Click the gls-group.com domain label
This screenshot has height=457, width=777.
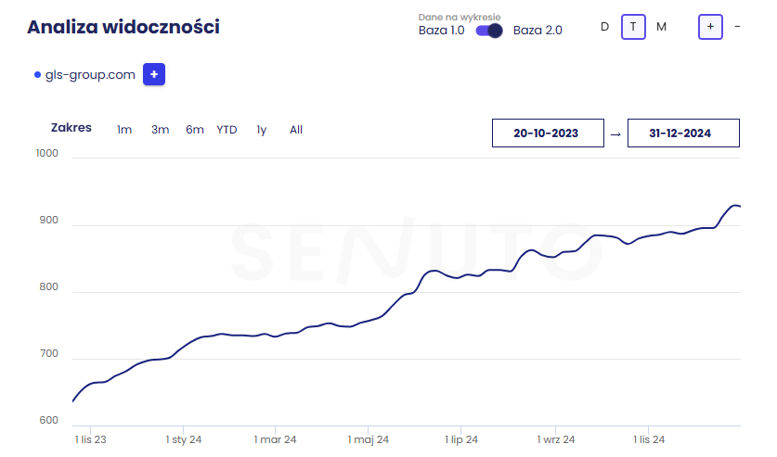point(90,75)
